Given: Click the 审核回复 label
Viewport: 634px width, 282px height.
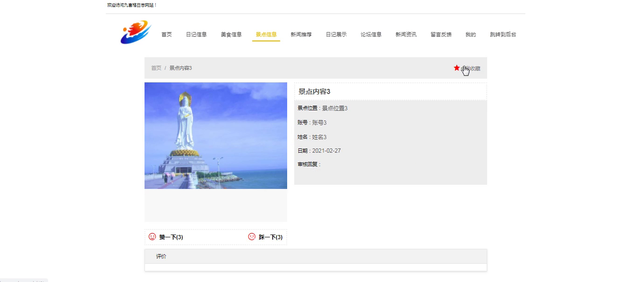Looking at the screenshot, I should [308, 164].
